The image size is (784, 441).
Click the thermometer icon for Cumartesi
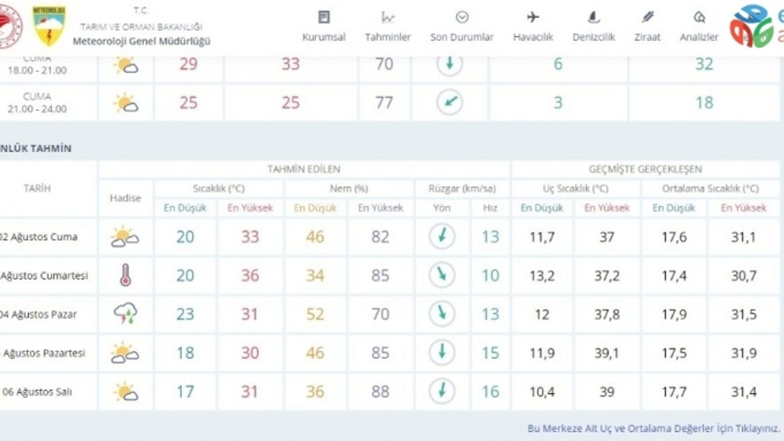(125, 276)
